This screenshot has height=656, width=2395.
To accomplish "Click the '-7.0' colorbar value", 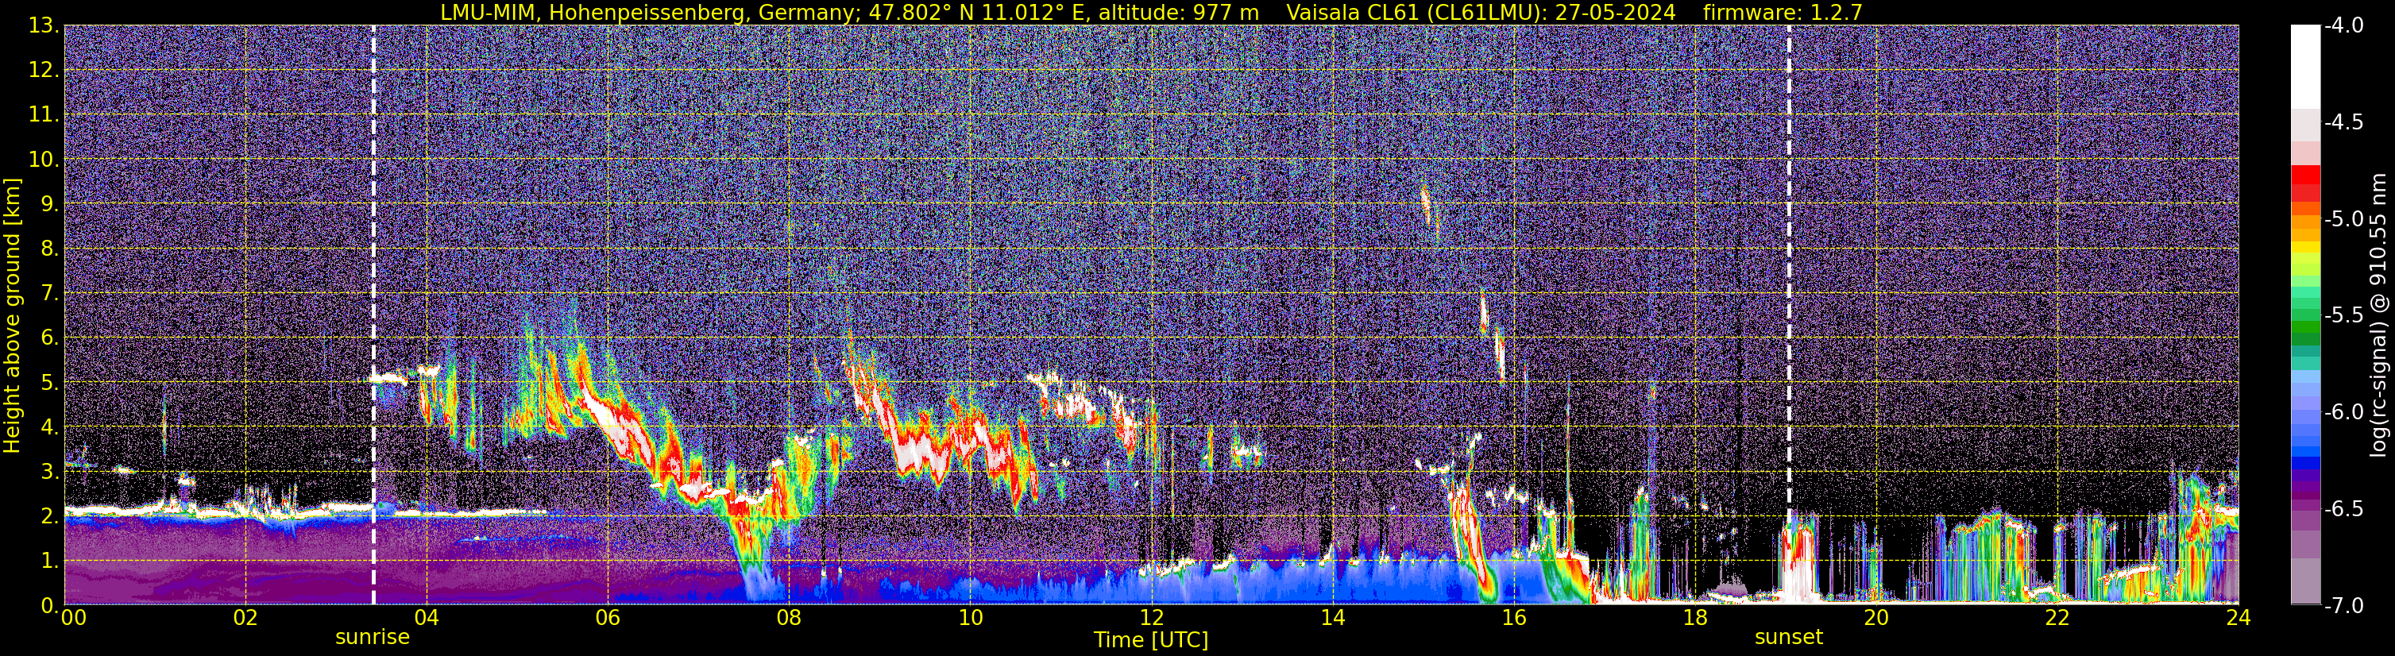I will 2343,606.
